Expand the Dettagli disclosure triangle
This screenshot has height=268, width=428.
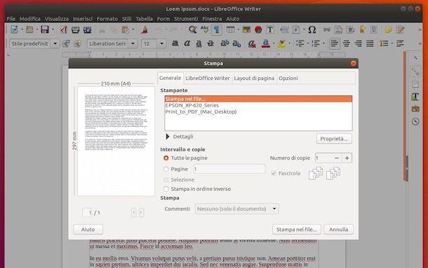(x=168, y=137)
